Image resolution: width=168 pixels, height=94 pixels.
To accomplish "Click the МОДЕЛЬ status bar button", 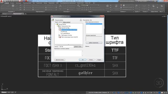I will click(x=105, y=93).
